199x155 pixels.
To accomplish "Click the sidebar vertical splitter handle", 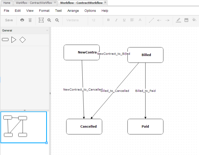I will pyautogui.click(x=50, y=93).
